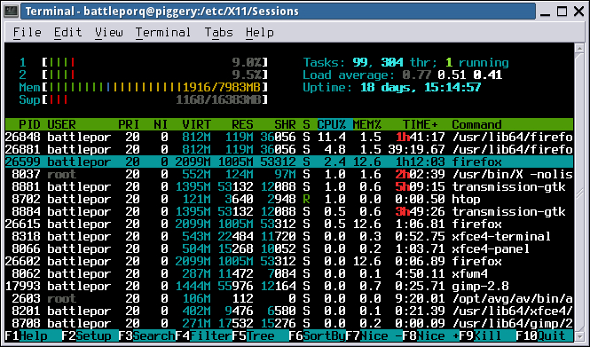The image size is (590, 347).
Task: Click the Tasks count line
Action: (406, 62)
